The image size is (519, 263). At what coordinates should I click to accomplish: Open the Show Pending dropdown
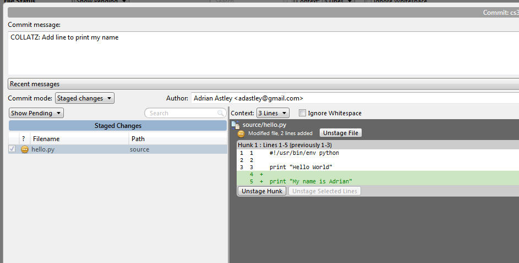pyautogui.click(x=36, y=113)
